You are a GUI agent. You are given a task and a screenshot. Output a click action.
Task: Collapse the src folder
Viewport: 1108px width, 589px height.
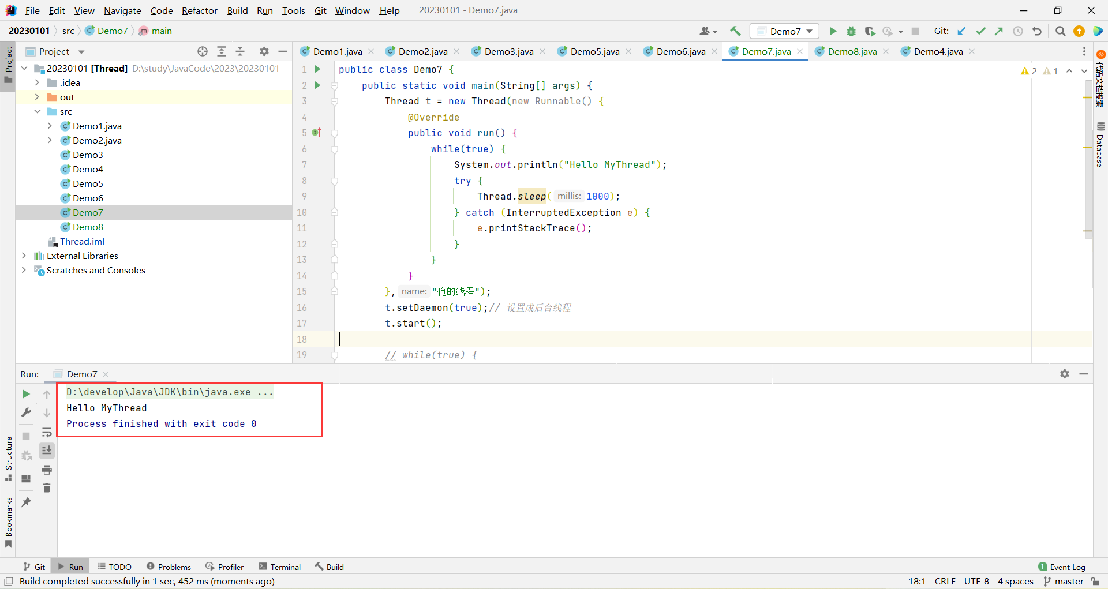[x=37, y=111]
